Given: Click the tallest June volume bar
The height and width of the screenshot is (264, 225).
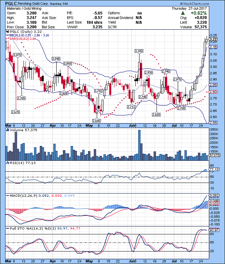Looking at the screenshot, I should [139, 145].
